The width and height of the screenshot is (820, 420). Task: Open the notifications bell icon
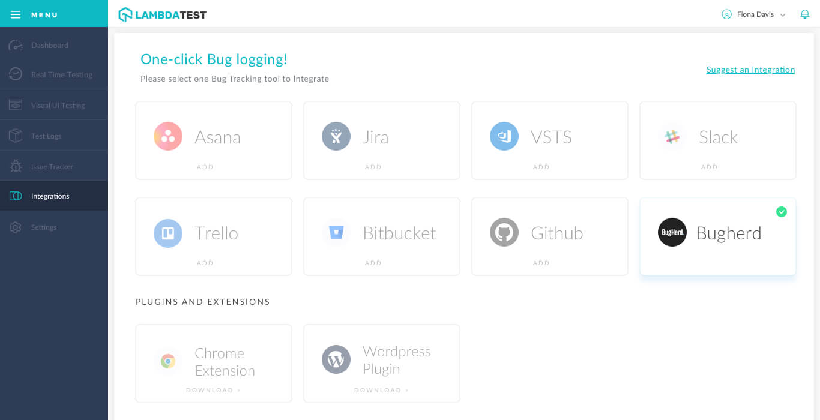pos(805,14)
